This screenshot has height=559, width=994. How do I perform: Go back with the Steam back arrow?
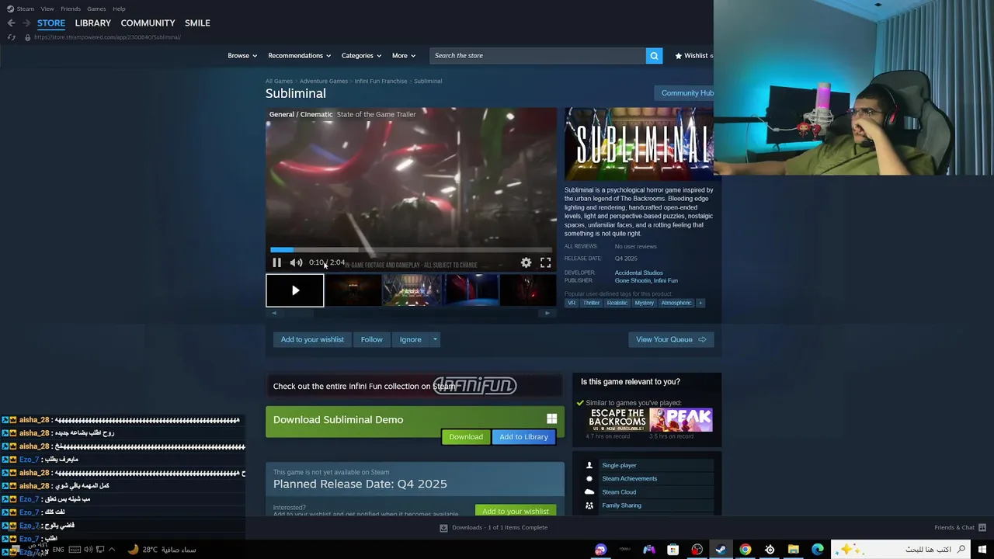point(11,23)
